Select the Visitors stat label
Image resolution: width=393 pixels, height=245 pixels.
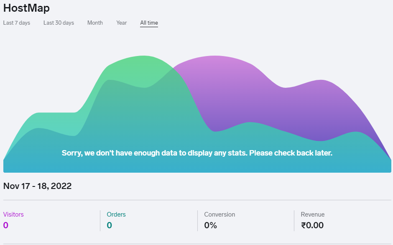click(13, 214)
